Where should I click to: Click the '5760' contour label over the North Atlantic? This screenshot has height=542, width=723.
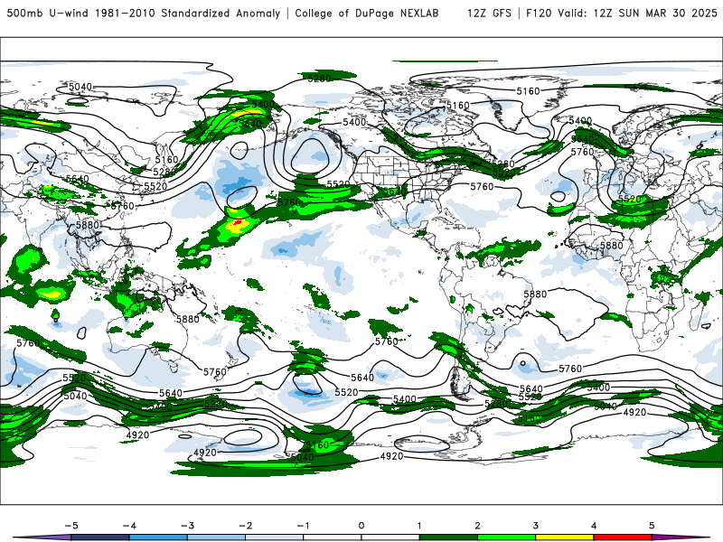pos(482,187)
